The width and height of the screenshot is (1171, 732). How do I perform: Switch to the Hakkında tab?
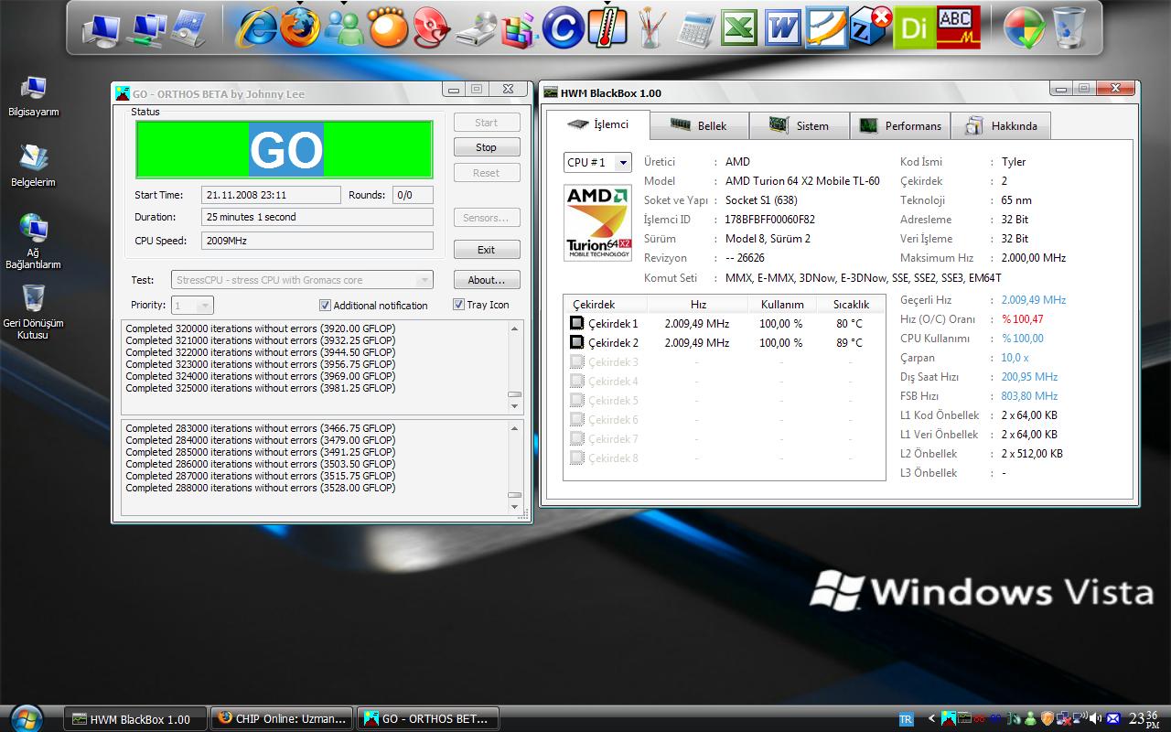click(1001, 125)
